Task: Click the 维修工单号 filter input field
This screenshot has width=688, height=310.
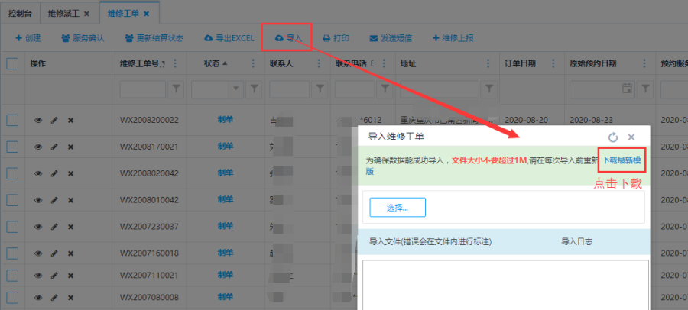Action: click(141, 89)
